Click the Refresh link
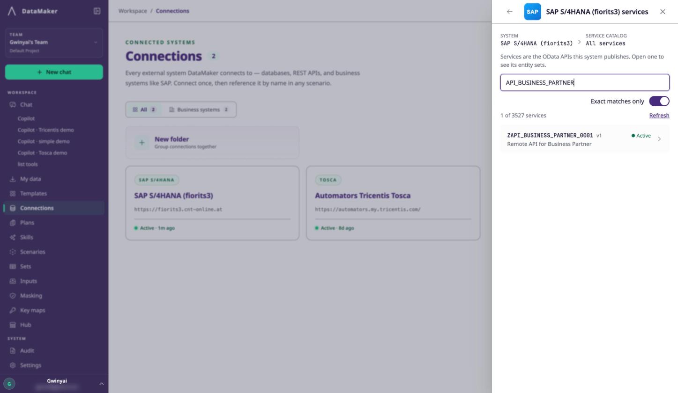Image resolution: width=678 pixels, height=393 pixels. point(659,116)
